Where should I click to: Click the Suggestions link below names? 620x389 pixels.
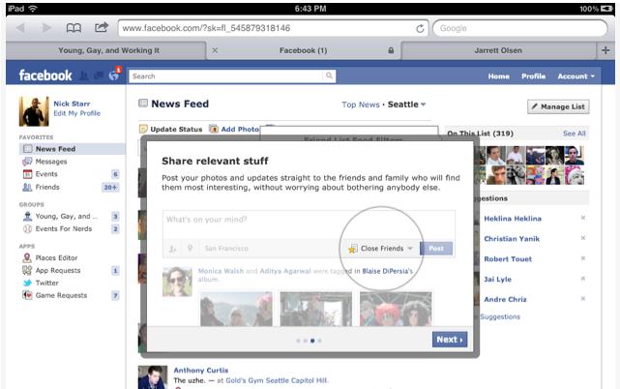point(500,316)
